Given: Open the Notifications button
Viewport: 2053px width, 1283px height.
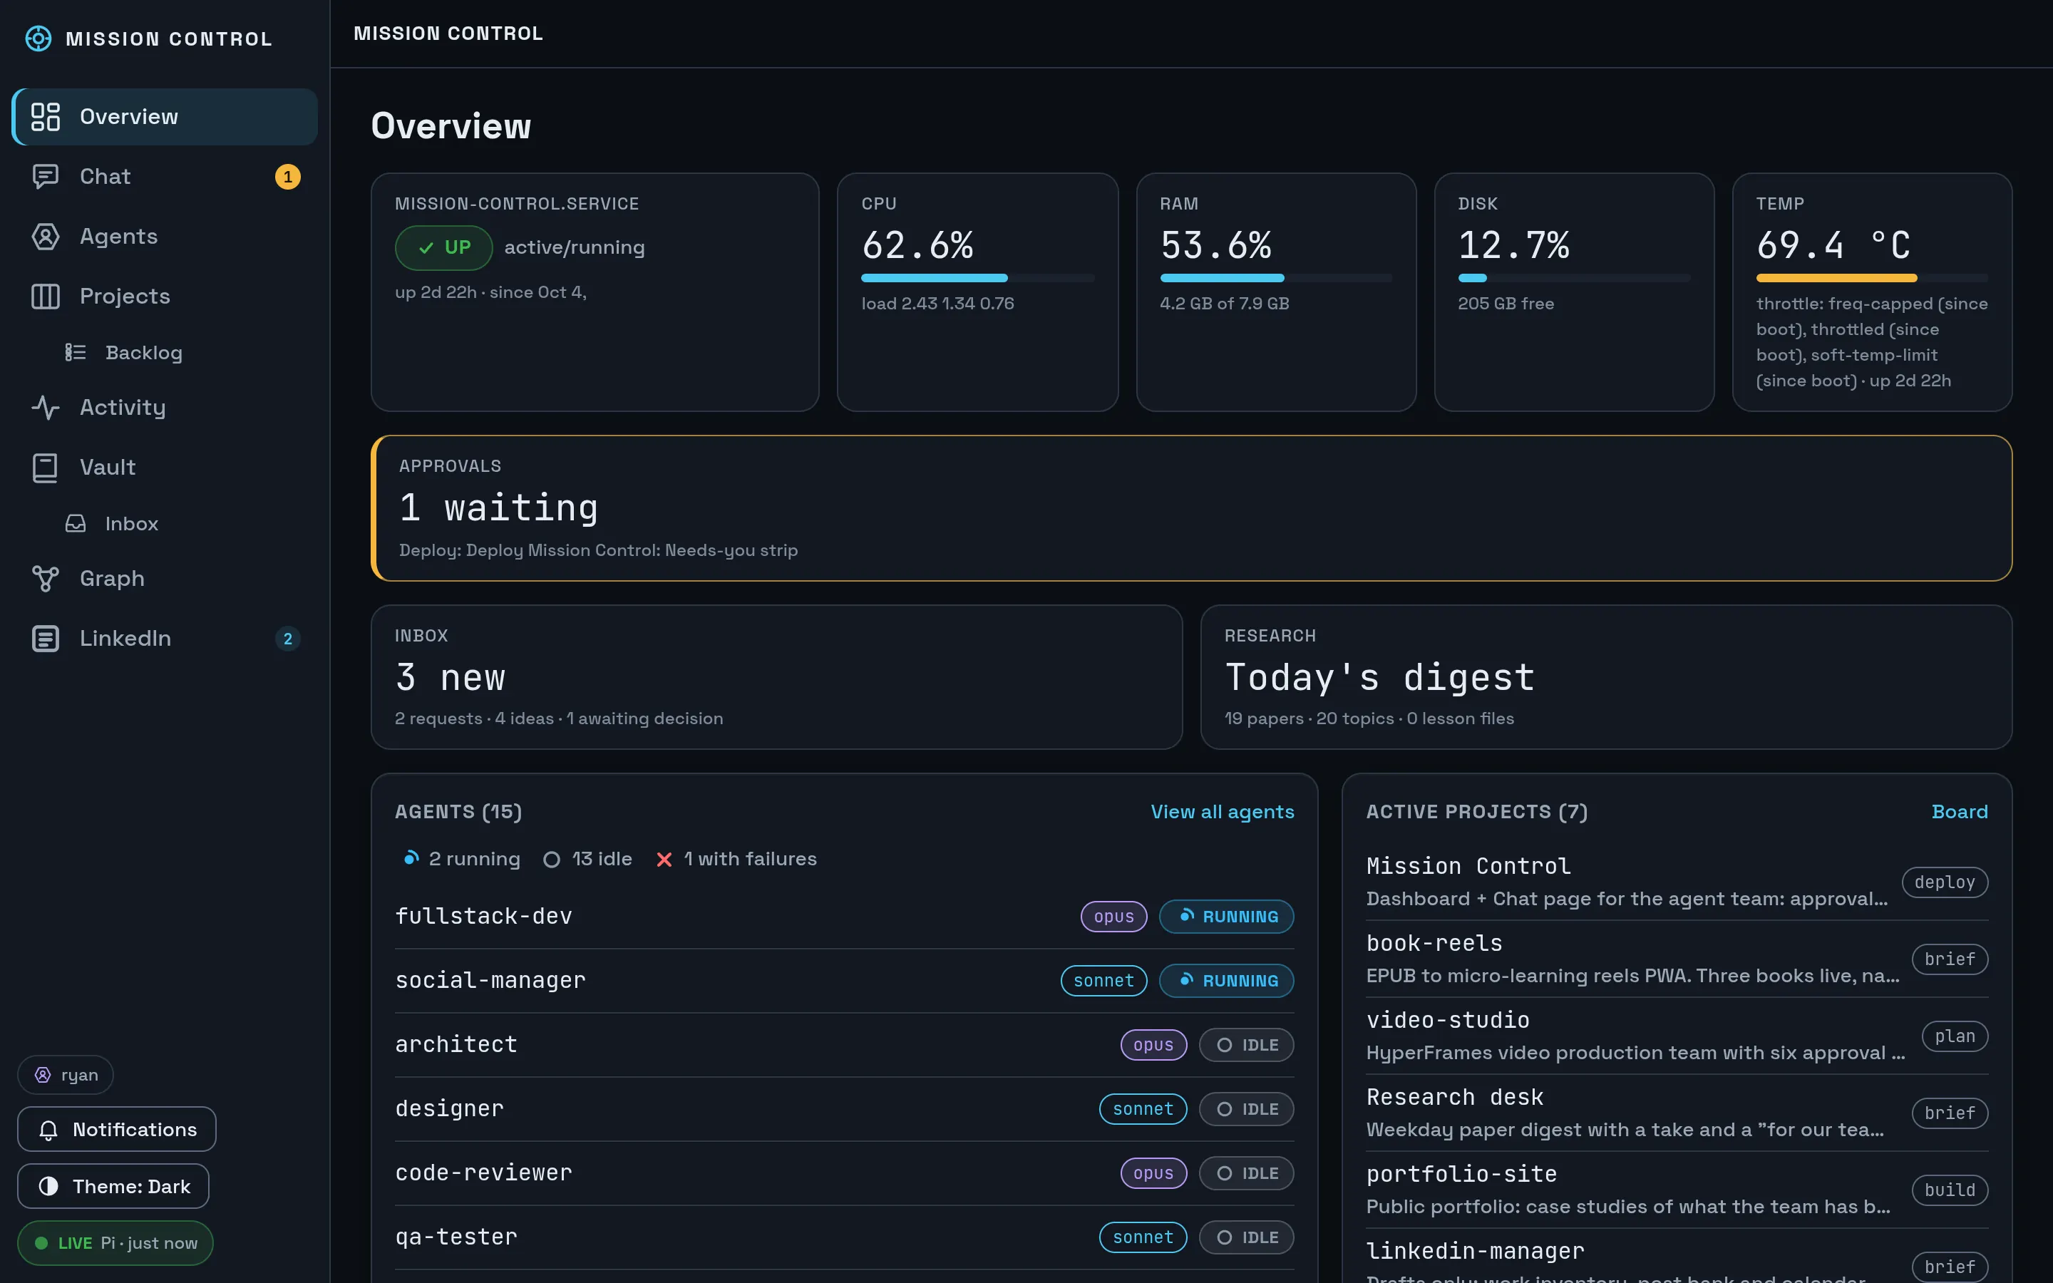Looking at the screenshot, I should pyautogui.click(x=116, y=1130).
